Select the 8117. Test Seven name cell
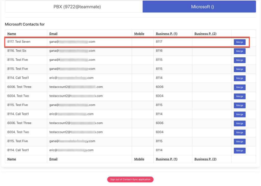The image size is (261, 186). (x=19, y=42)
